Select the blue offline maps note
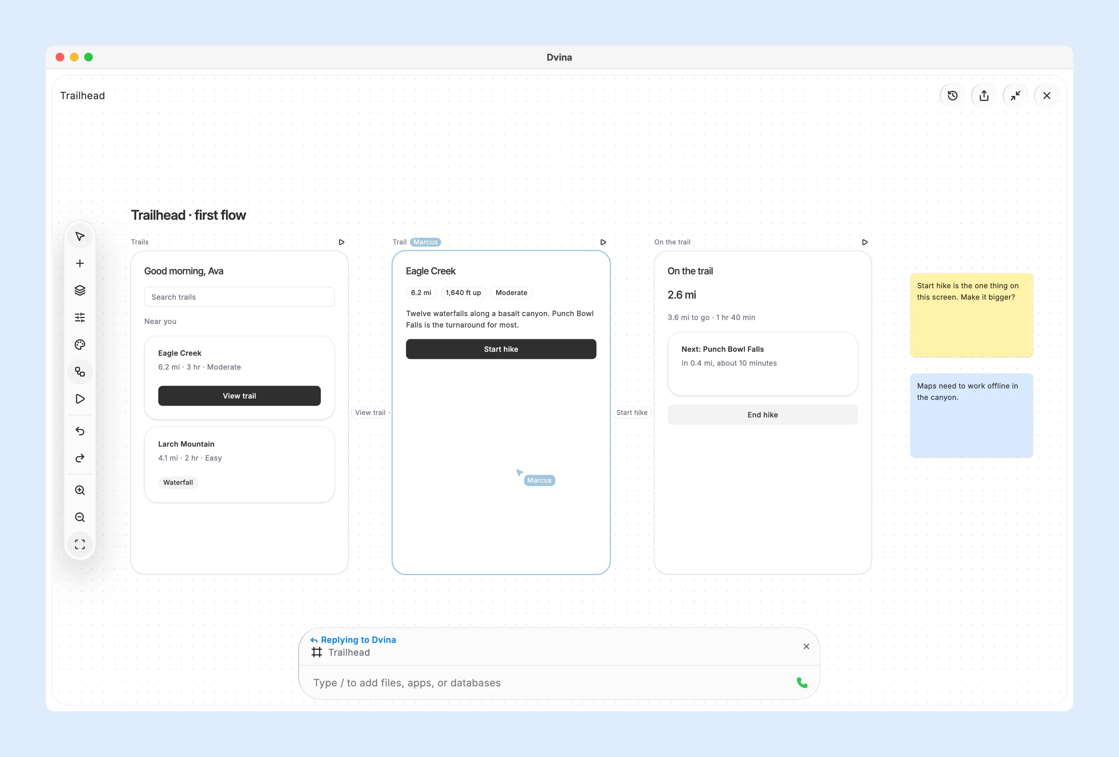 click(x=971, y=415)
